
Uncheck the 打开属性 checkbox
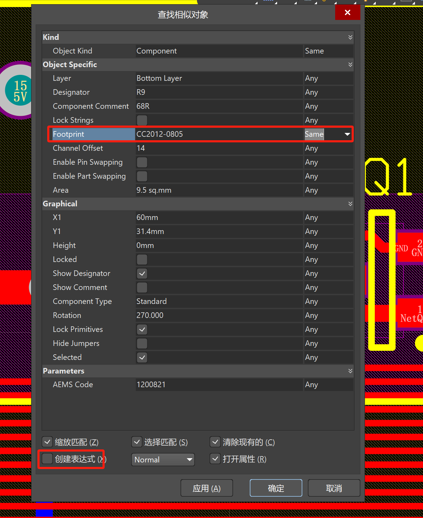(x=215, y=459)
